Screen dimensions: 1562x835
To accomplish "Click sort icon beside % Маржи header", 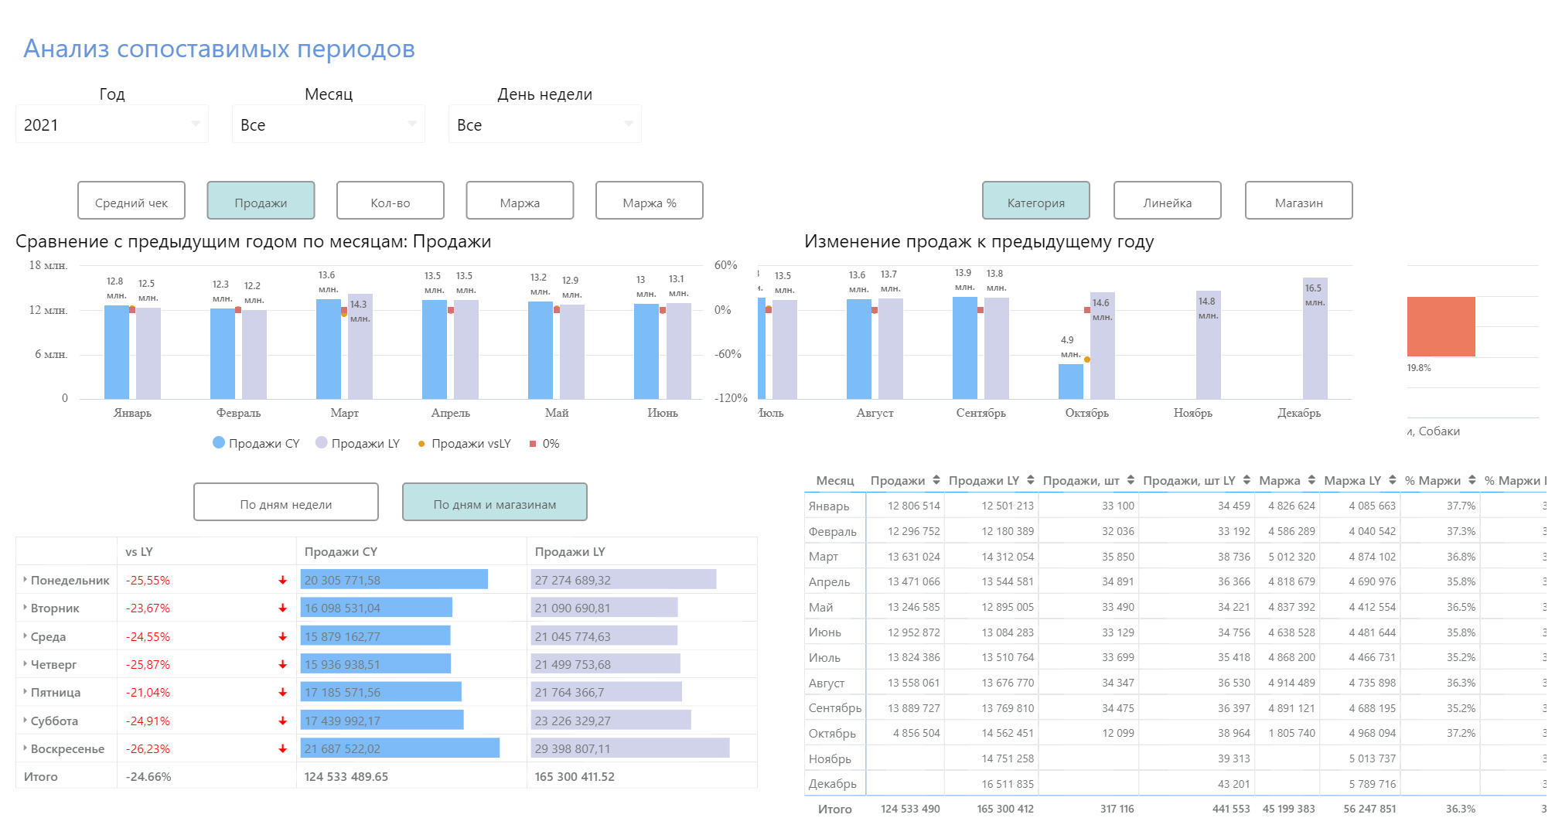I will click(x=1472, y=480).
